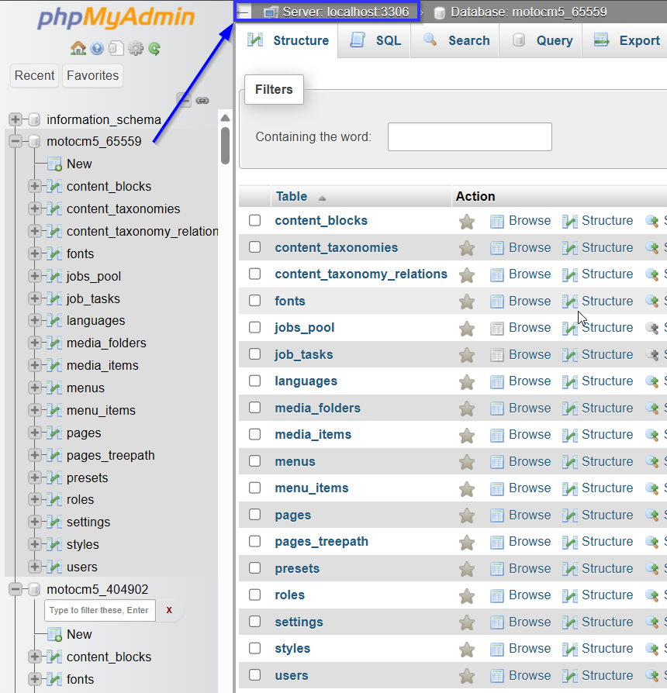Viewport: 667px width, 693px height.
Task: Open the Favorites tables list
Action: pos(92,75)
